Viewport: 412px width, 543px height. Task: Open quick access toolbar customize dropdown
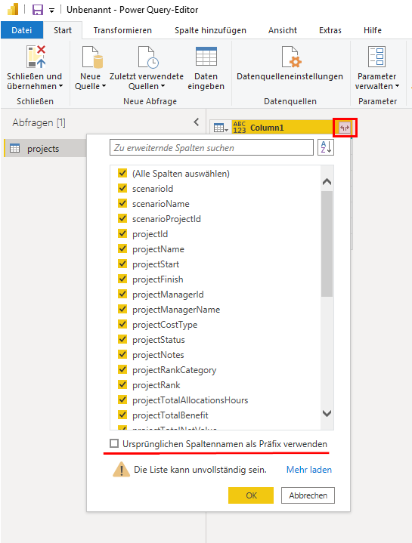click(51, 11)
